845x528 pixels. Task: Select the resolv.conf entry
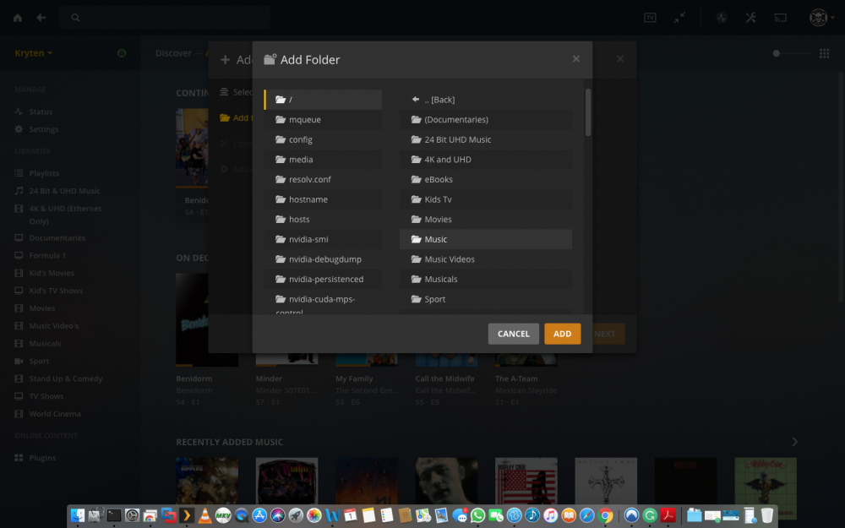[324, 179]
